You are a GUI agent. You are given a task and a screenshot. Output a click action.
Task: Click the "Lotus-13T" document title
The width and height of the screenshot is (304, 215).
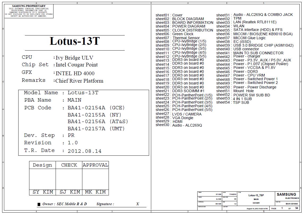(x=75, y=41)
